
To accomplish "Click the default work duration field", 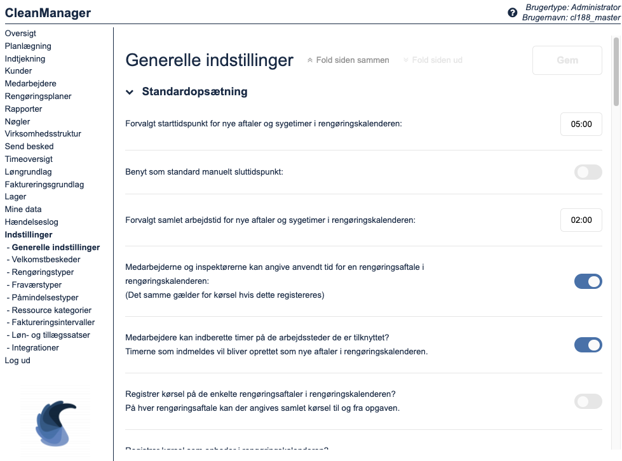I will 581,220.
